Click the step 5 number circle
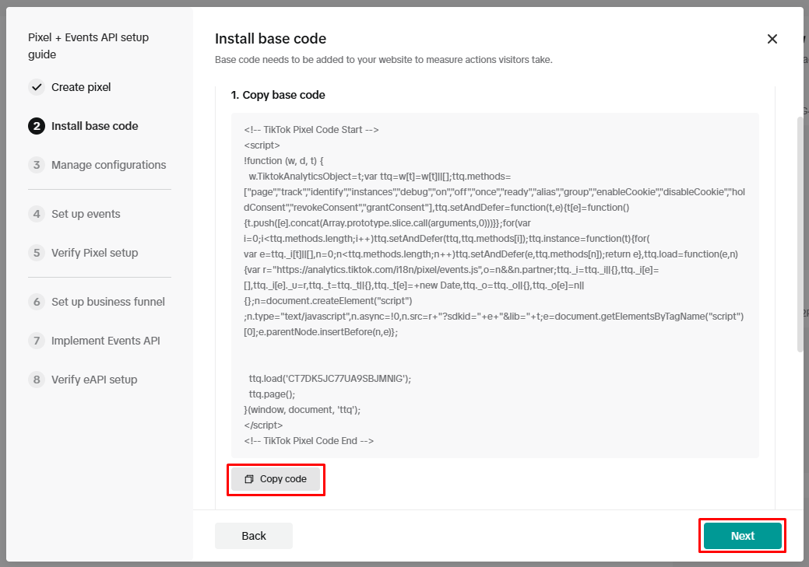Viewport: 809px width, 567px height. tap(37, 253)
